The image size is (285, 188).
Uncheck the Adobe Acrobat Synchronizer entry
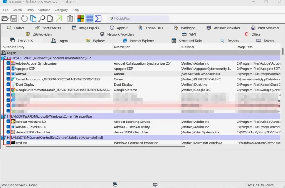pos(8,63)
